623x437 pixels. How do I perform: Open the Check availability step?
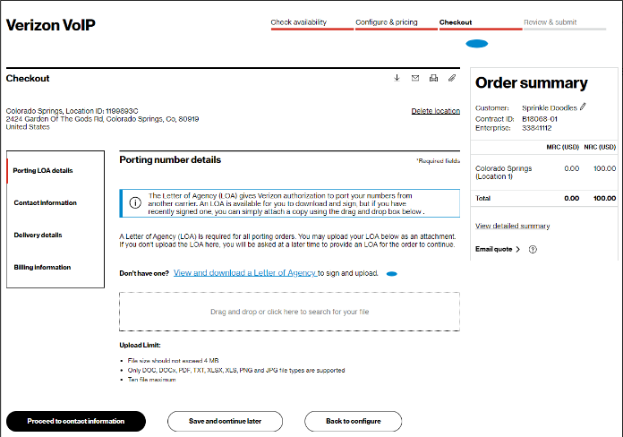pyautogui.click(x=299, y=22)
